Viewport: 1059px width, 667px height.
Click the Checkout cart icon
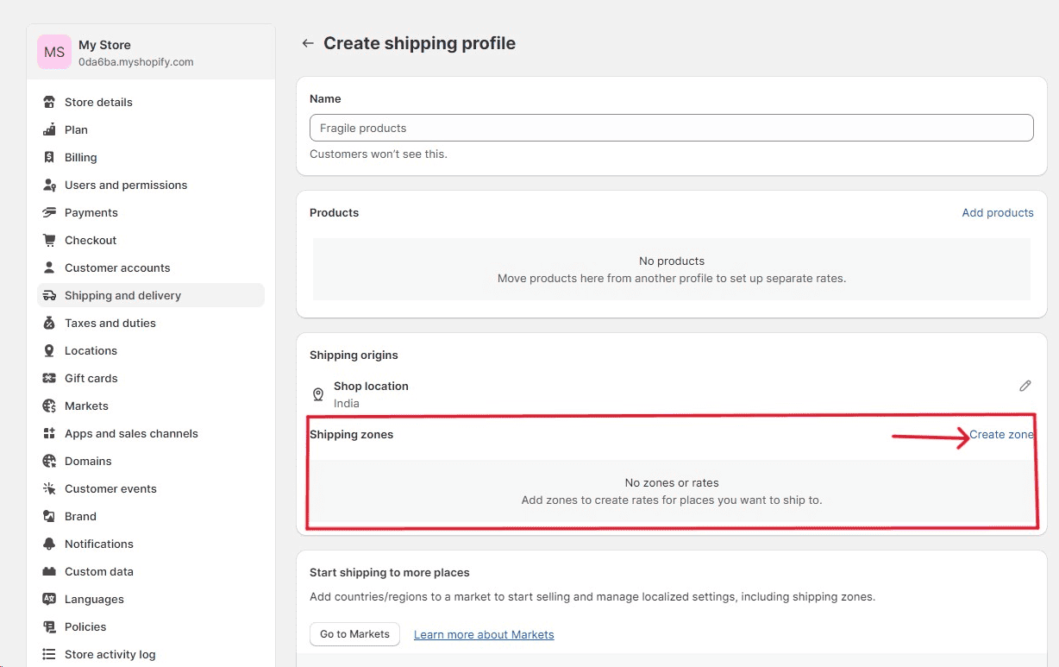coord(49,240)
